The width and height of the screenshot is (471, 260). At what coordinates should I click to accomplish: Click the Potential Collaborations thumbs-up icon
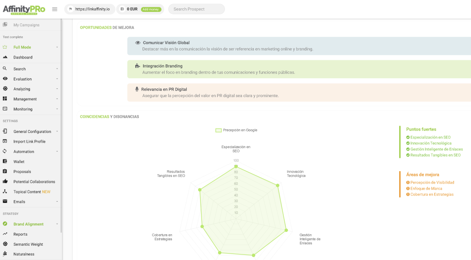(5, 181)
